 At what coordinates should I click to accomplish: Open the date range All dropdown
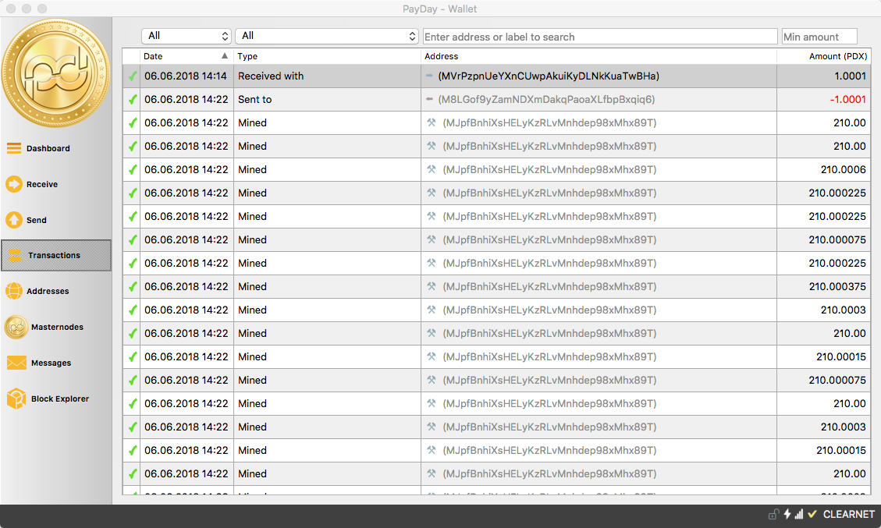pos(187,36)
